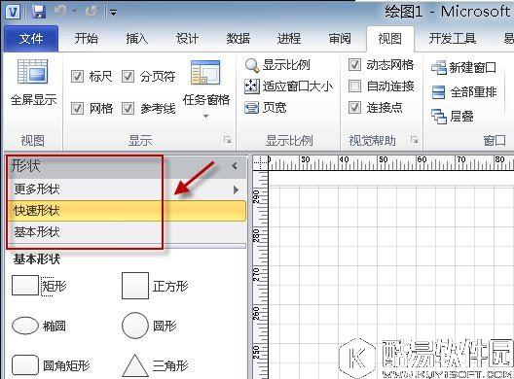Enable the 自动连接 checkbox
Screen dimensions: 514x379
[354, 86]
